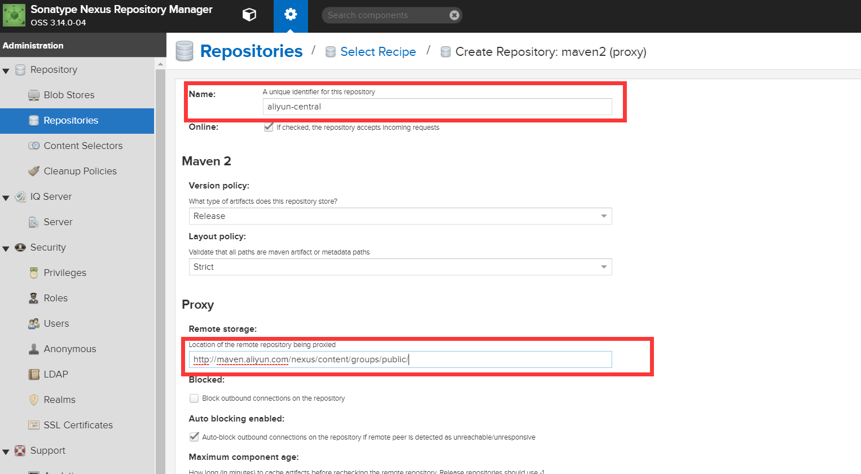Viewport: 861px width, 474px height.
Task: Check Block outbound connections checkbox
Action: [x=194, y=398]
